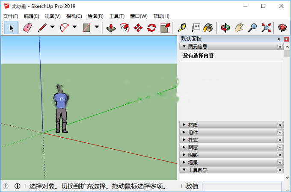Close the 样式 panel section
Image resolution: width=291 pixels, height=192 pixels.
[x=280, y=140]
